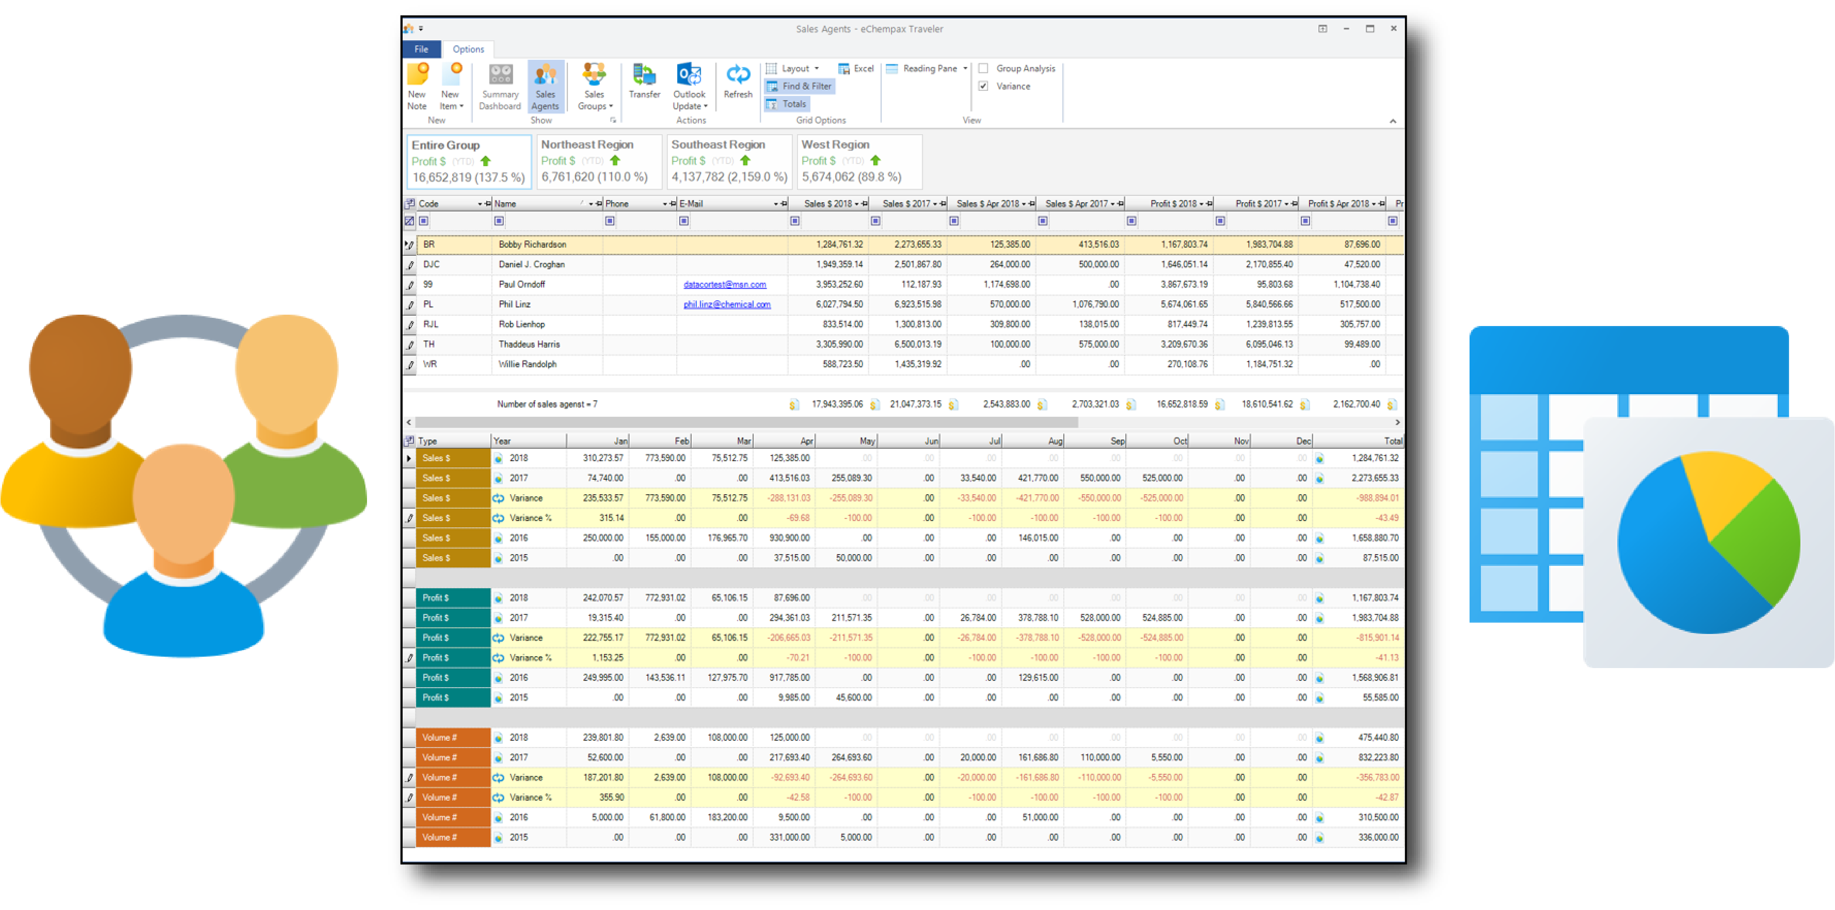
Task: Open Sales $ 2018 column dropdown
Action: pyautogui.click(x=856, y=204)
